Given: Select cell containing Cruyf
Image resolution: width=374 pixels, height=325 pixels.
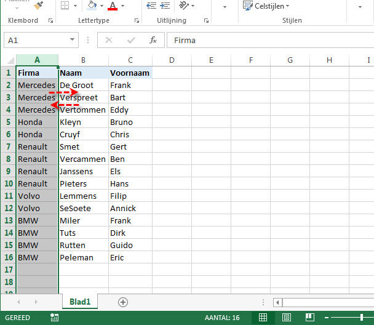Looking at the screenshot, I should 84,134.
